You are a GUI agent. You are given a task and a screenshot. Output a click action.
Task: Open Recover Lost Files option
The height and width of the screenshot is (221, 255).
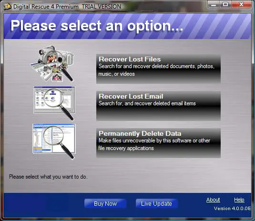(158, 69)
